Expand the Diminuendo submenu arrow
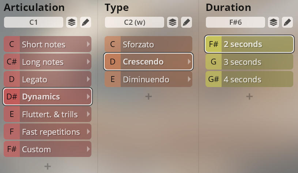The height and width of the screenshot is (173, 298). click(x=189, y=79)
